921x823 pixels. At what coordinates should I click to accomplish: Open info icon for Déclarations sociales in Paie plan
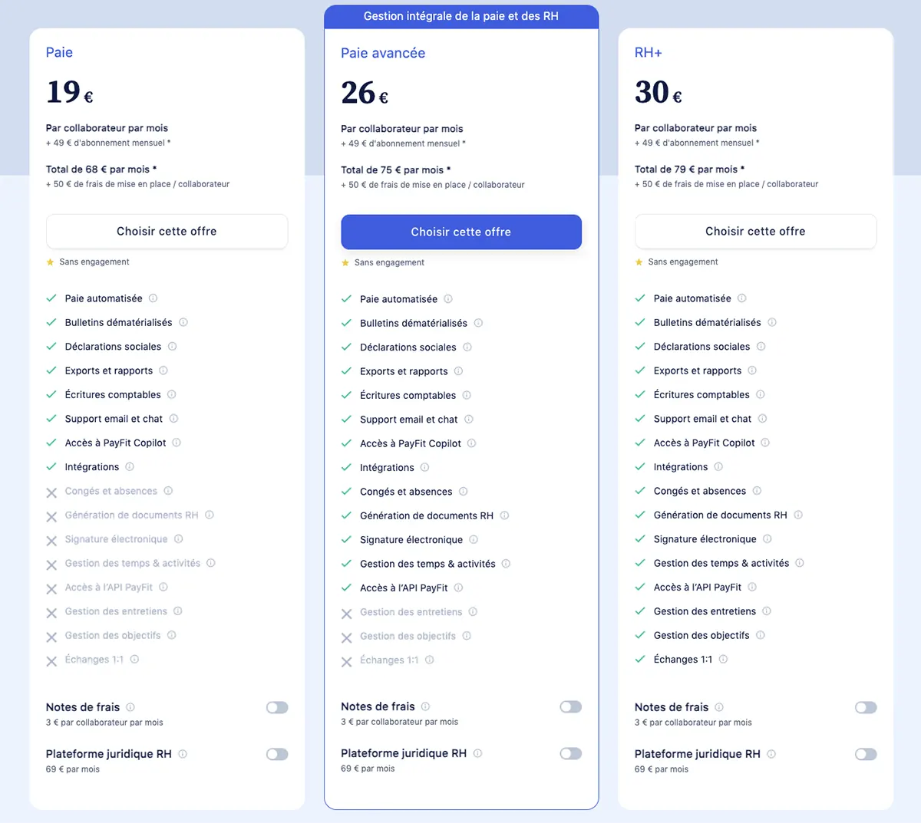[x=172, y=347]
